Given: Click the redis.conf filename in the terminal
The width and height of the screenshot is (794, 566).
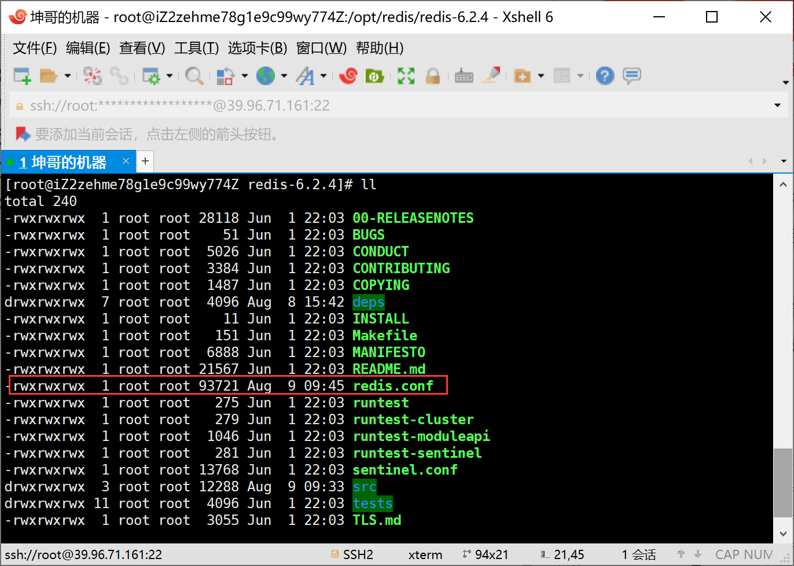Looking at the screenshot, I should click(393, 386).
